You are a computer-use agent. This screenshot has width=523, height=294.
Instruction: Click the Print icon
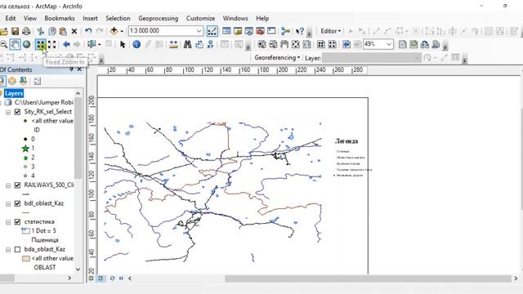point(26,31)
